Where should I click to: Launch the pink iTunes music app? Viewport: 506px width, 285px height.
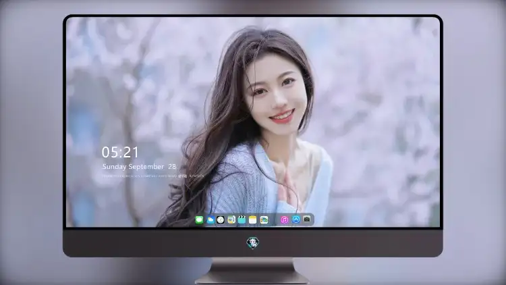[284, 219]
